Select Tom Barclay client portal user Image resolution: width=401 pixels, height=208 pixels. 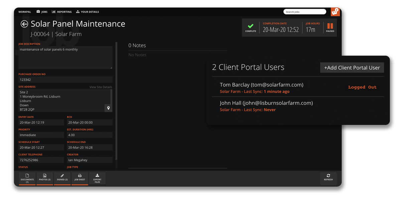point(298,87)
